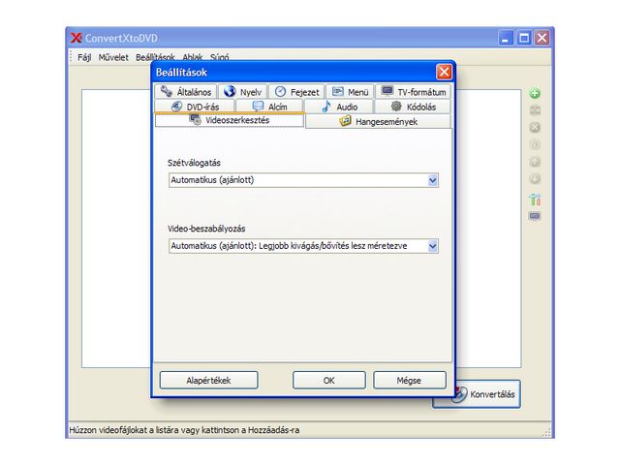Screen dimensions: 620x465
Task: Click the Konvertálás button in main window
Action: [488, 394]
